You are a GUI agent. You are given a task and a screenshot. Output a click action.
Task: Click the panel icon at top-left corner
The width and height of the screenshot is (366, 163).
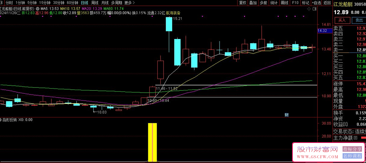point(2,3)
